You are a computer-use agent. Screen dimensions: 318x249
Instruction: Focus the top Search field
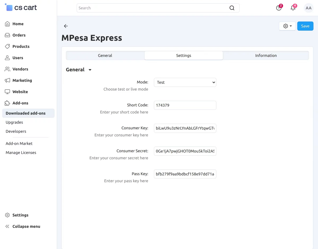click(x=158, y=8)
